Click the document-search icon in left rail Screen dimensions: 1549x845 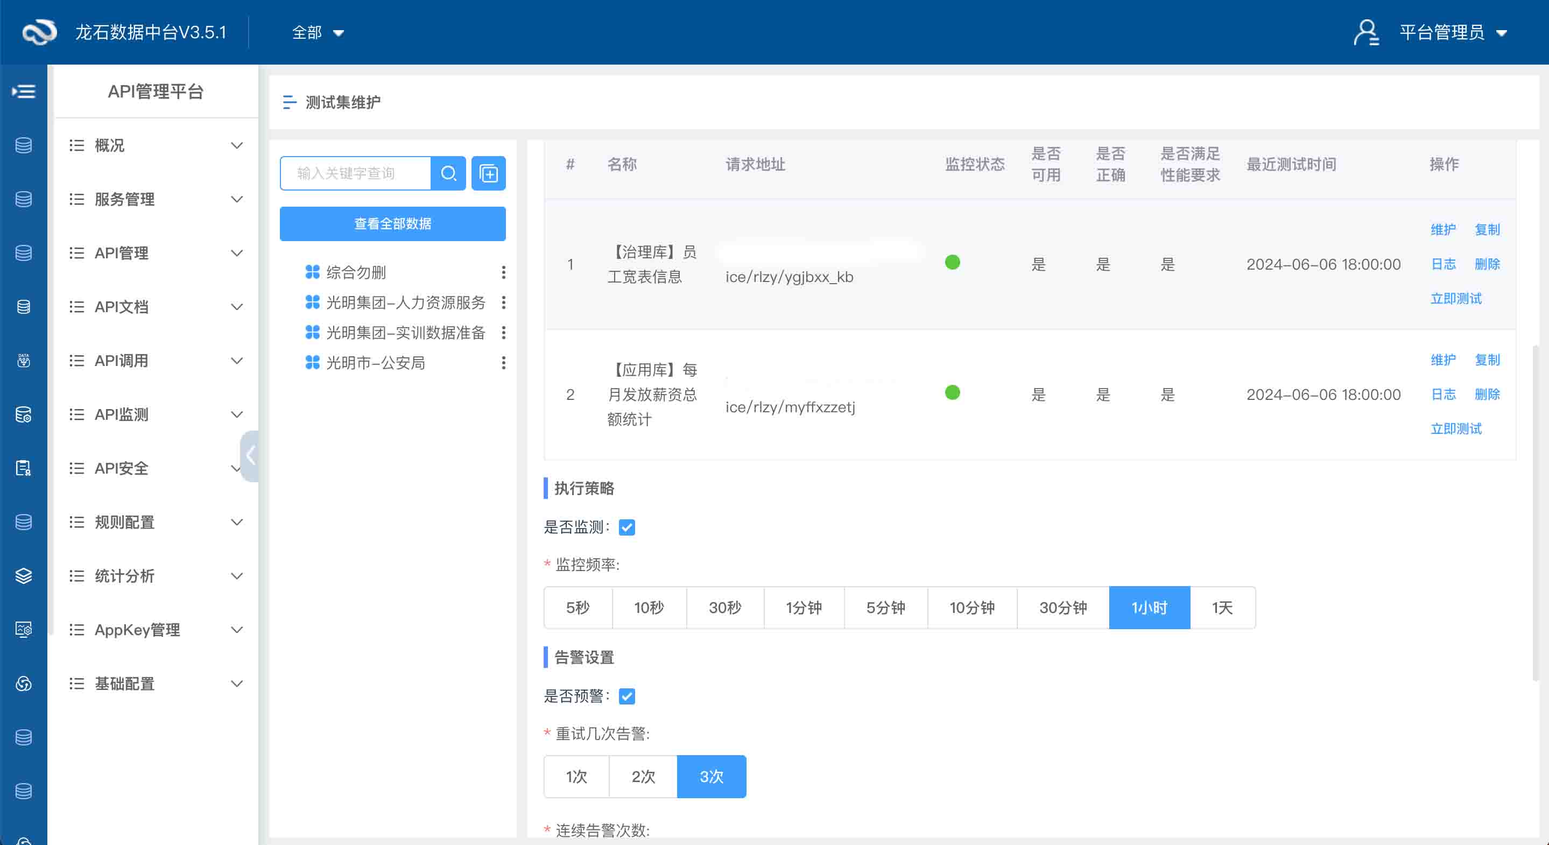[x=24, y=468]
